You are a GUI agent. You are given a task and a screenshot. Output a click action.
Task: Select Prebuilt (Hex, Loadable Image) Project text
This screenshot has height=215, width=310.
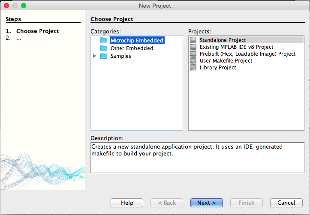[x=248, y=54]
